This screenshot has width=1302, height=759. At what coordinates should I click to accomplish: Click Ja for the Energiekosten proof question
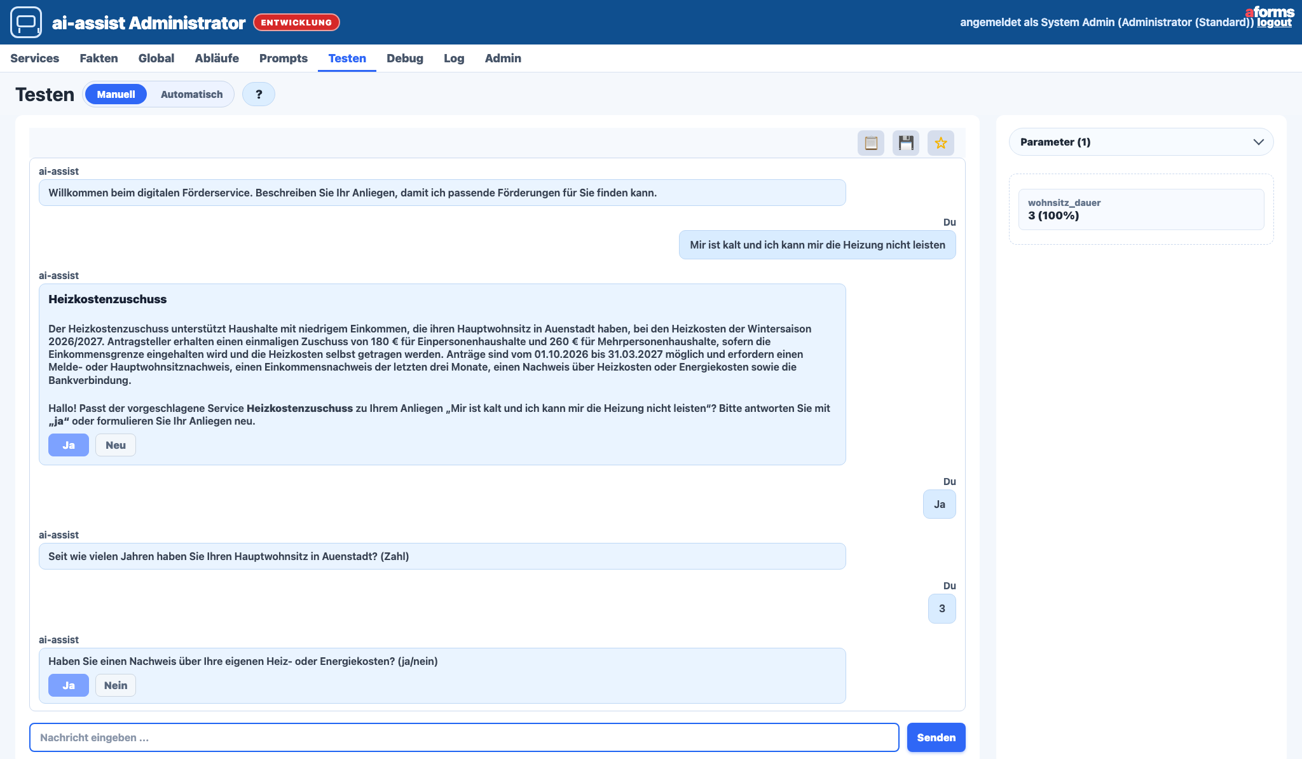(x=69, y=685)
